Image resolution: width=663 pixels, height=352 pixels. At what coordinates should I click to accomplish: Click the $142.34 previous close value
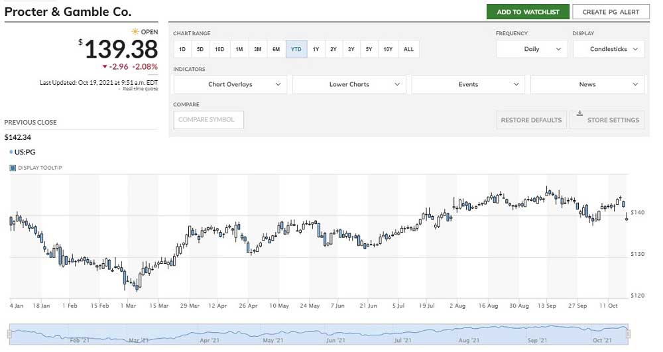coord(18,137)
